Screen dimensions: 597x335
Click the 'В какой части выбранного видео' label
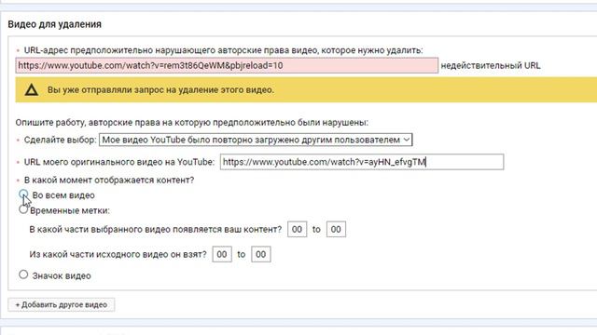(x=156, y=230)
